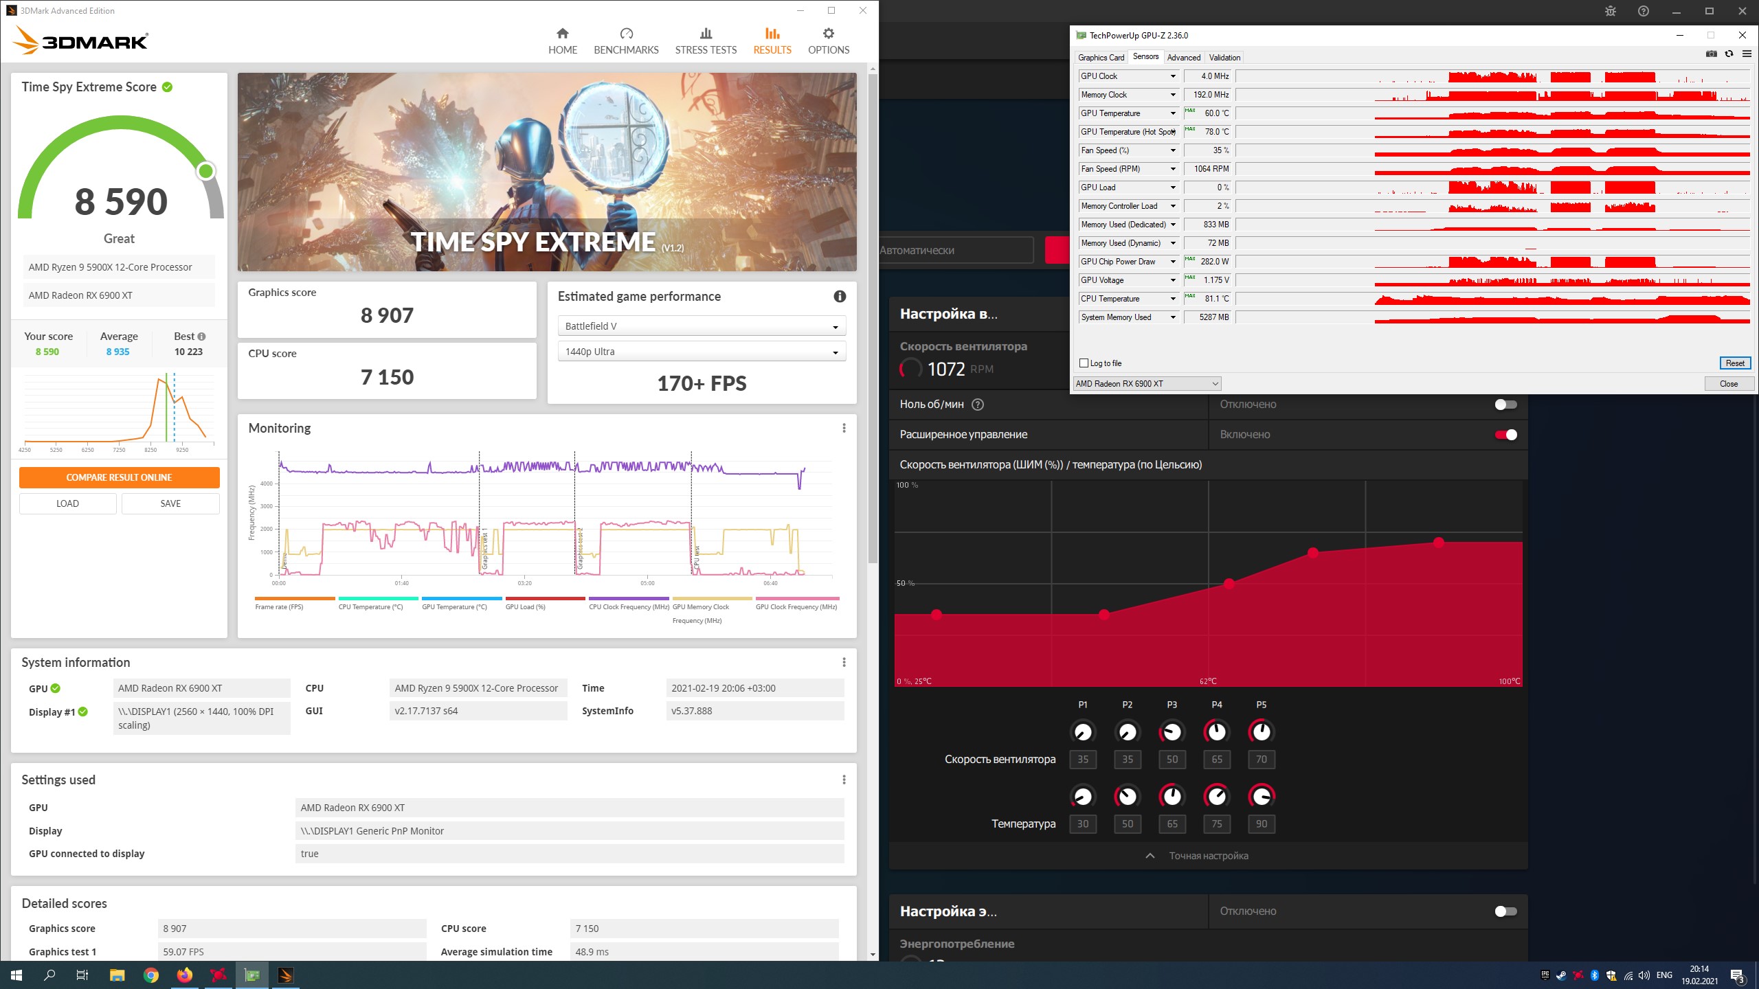
Task: Open Monitoring panel three-dot menu
Action: 844,429
